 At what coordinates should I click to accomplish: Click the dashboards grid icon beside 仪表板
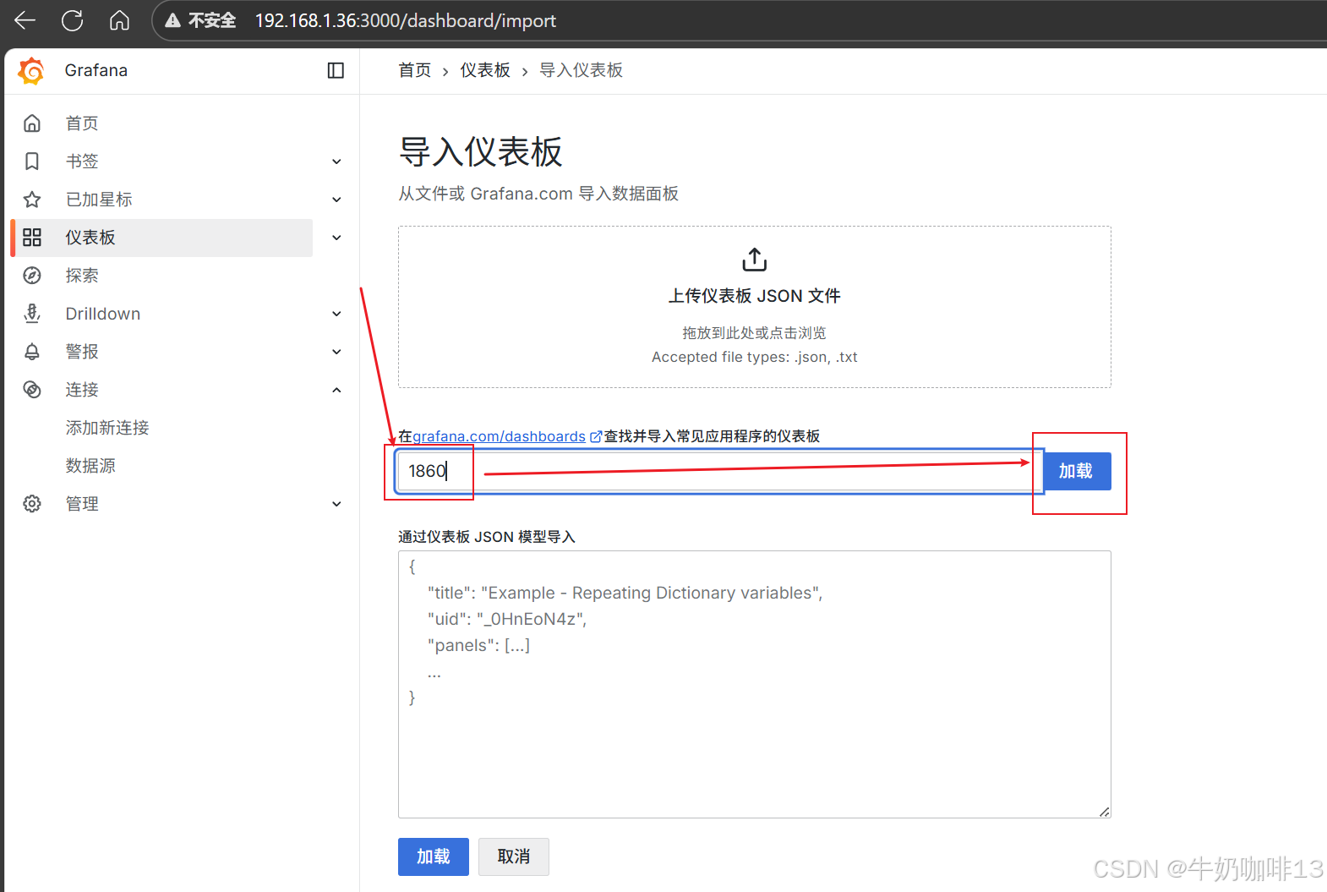[x=32, y=238]
